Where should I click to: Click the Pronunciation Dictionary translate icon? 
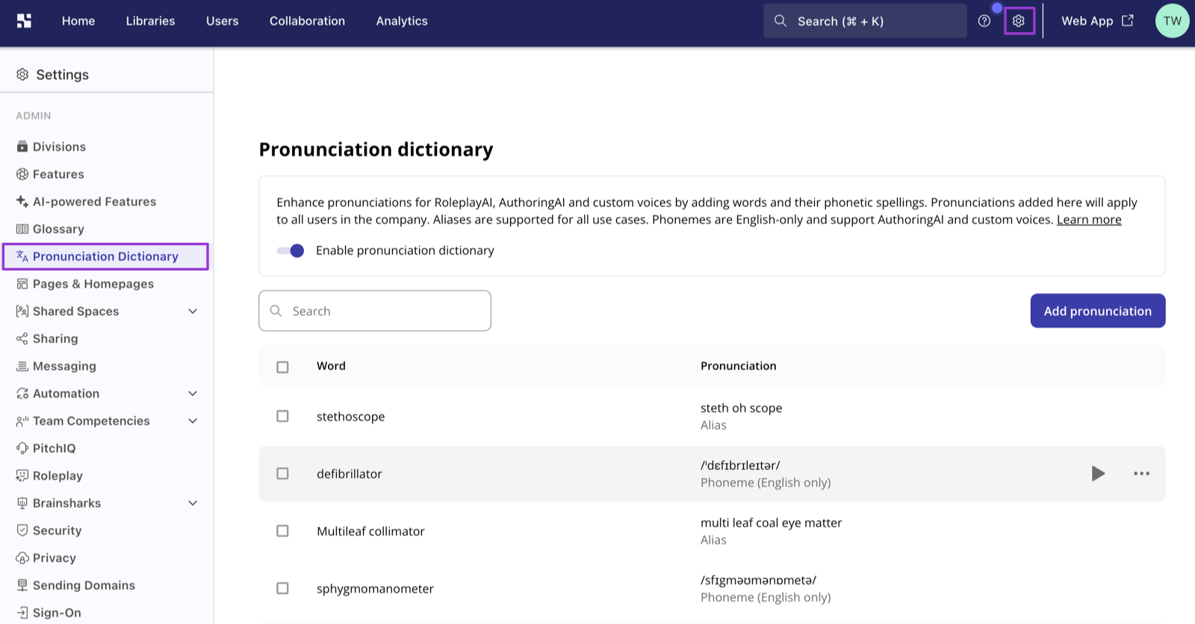[22, 256]
